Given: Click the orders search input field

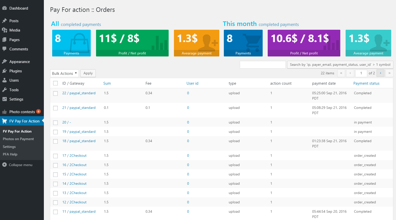Looking at the screenshot, I should coord(263,65).
